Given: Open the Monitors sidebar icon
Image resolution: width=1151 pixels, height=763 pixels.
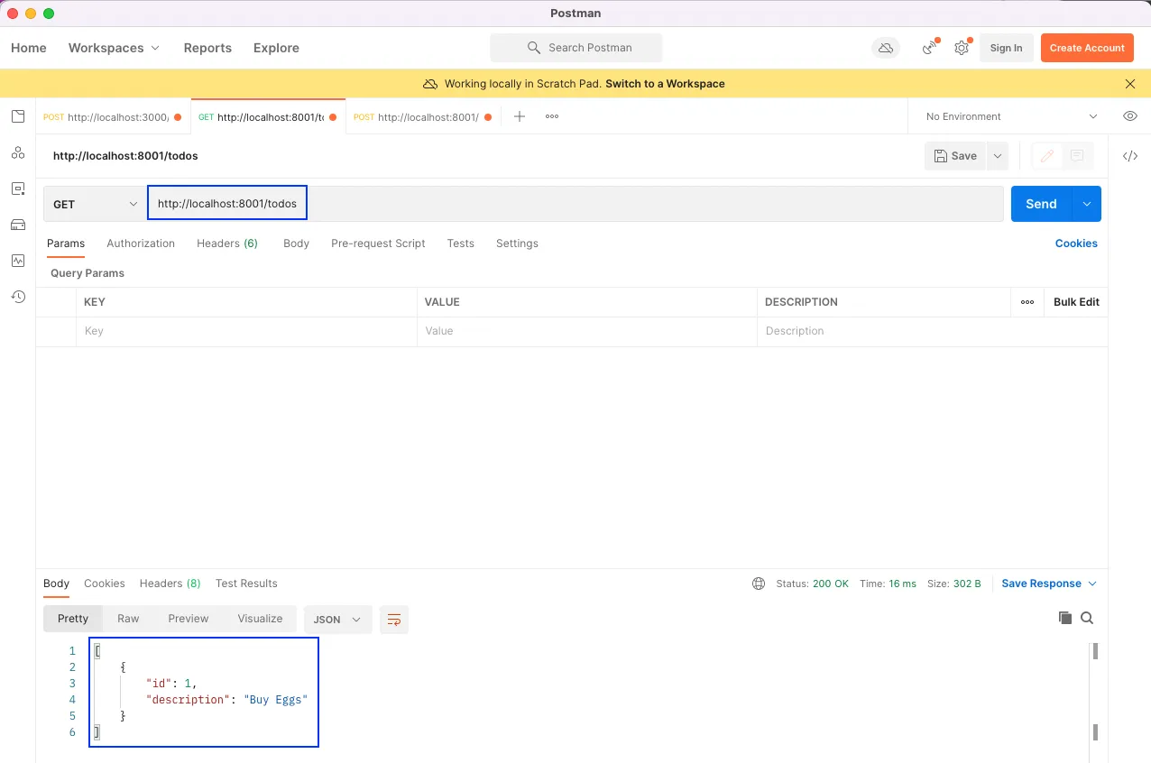Looking at the screenshot, I should (18, 261).
